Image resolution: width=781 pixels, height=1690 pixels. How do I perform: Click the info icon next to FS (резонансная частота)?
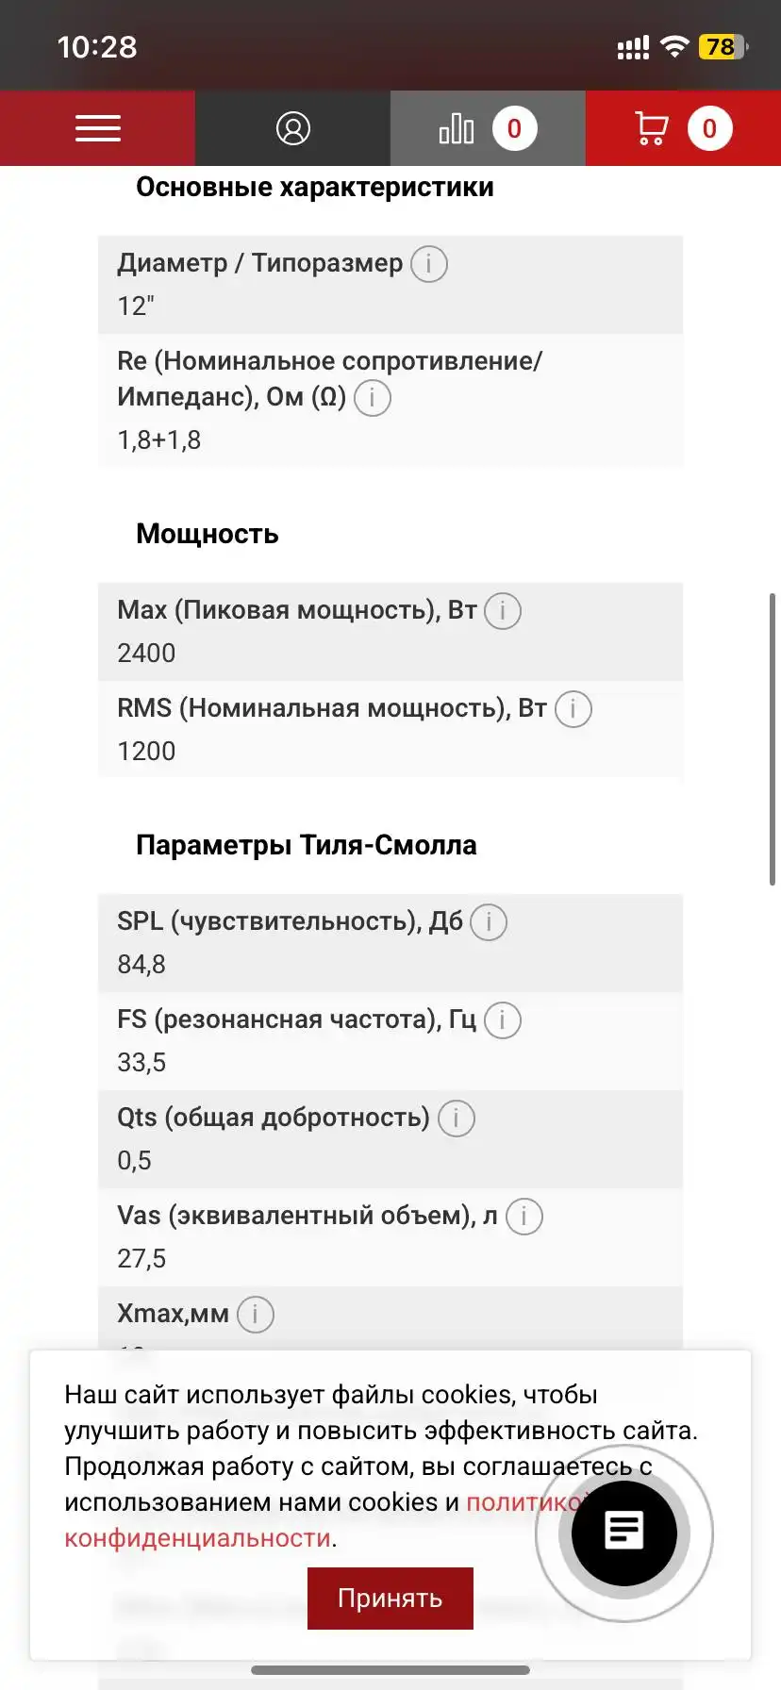tap(502, 1019)
